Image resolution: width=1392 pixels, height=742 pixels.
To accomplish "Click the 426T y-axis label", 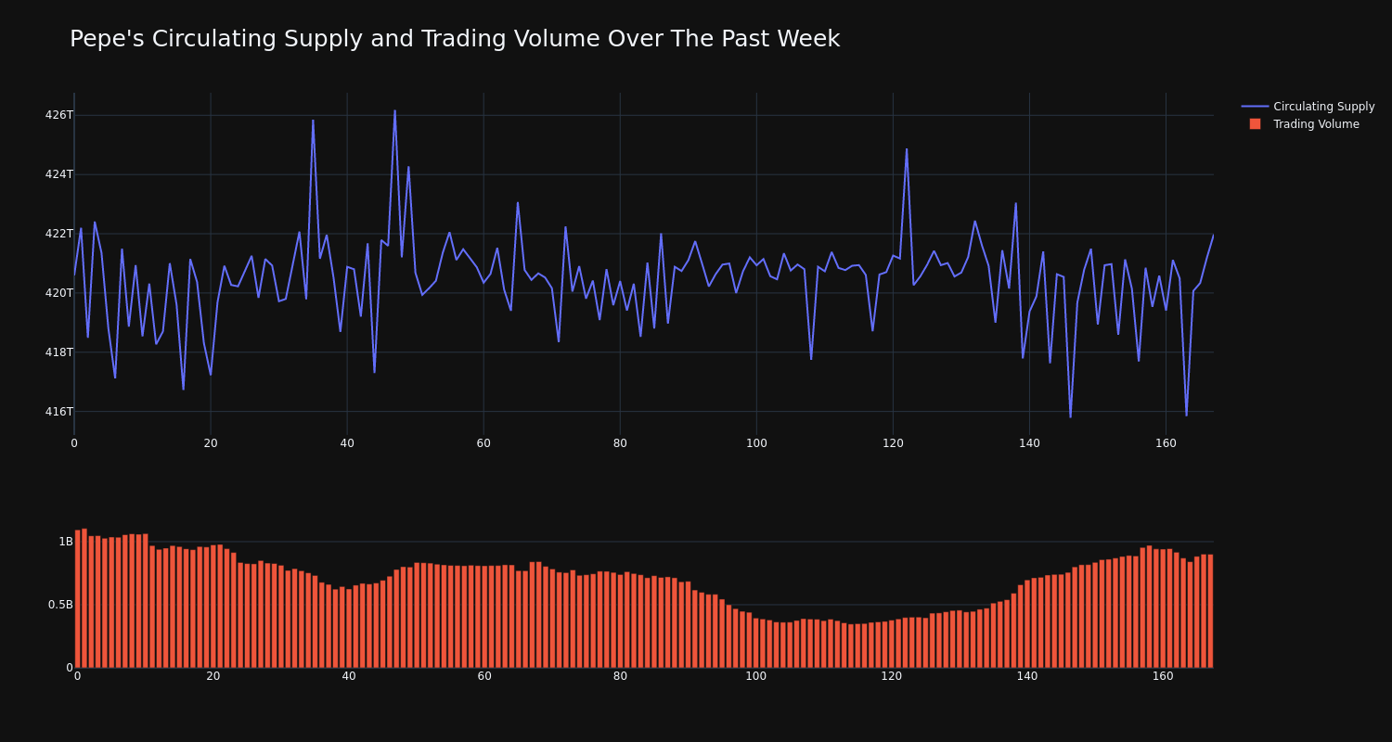I will pos(58,115).
